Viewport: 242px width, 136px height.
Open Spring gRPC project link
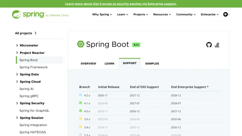pos(29,96)
